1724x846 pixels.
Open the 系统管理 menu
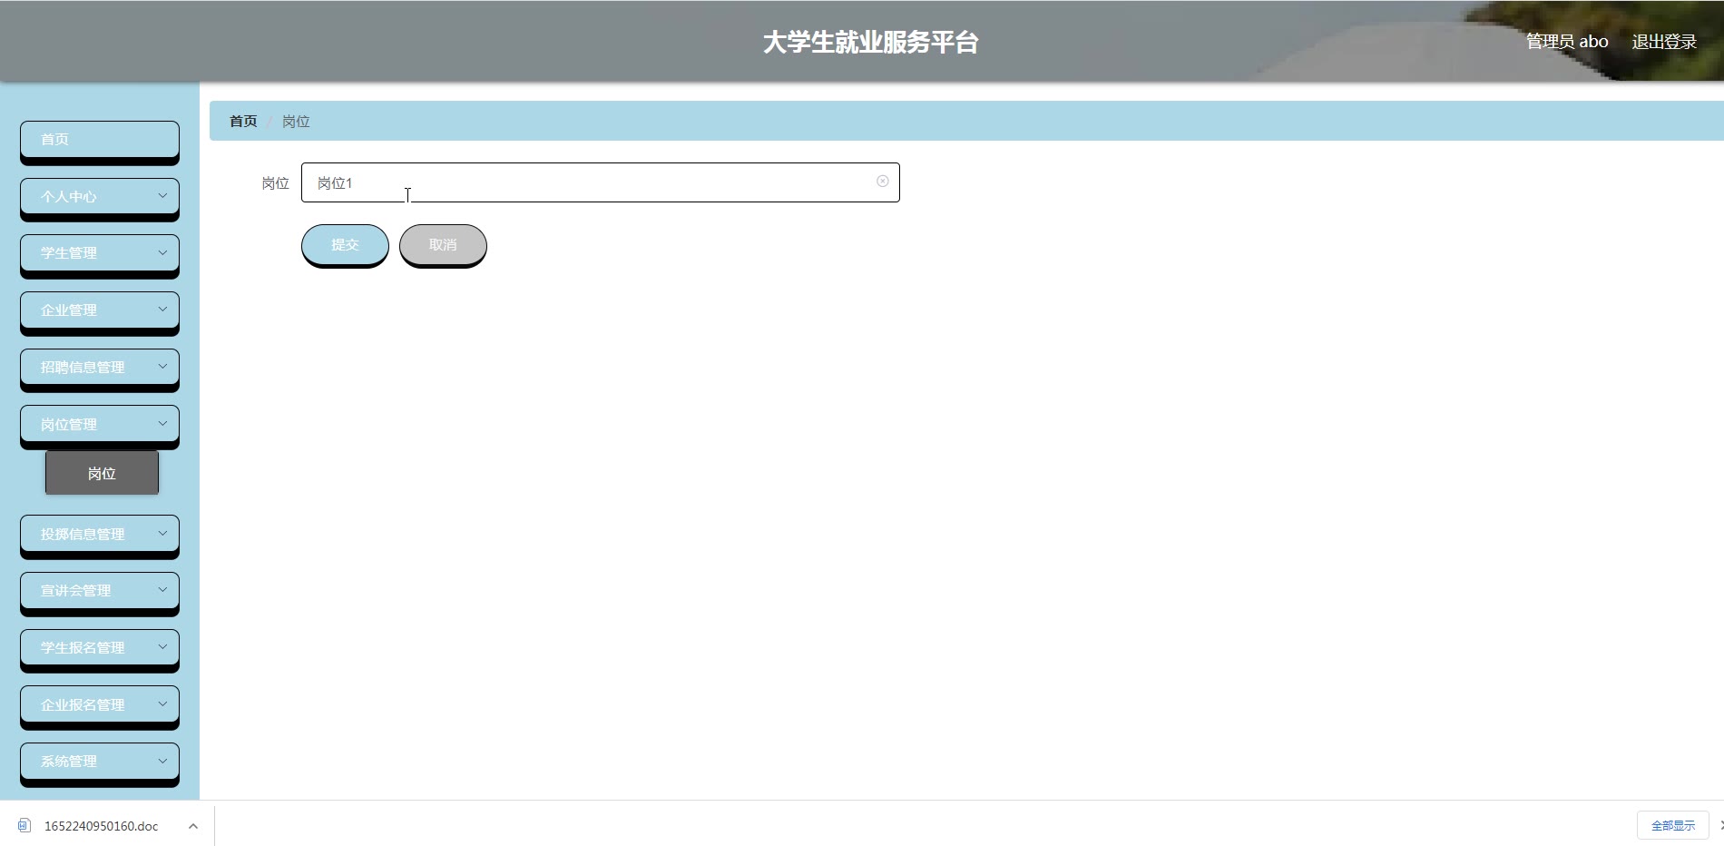click(100, 761)
